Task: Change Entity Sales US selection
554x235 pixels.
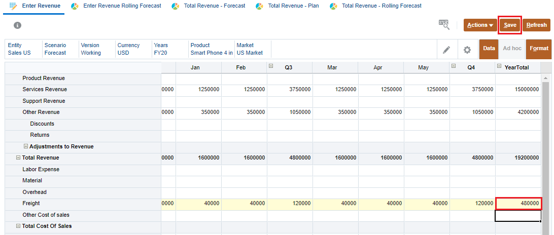Action: [x=19, y=49]
